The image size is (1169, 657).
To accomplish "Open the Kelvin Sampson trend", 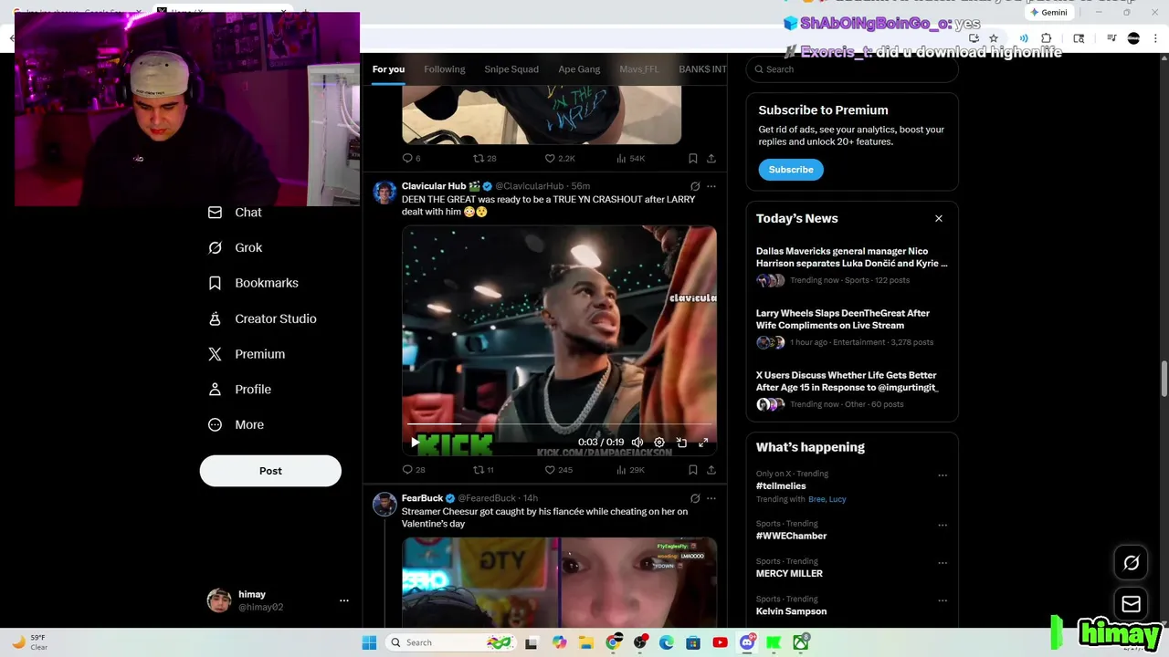I will pos(791,611).
